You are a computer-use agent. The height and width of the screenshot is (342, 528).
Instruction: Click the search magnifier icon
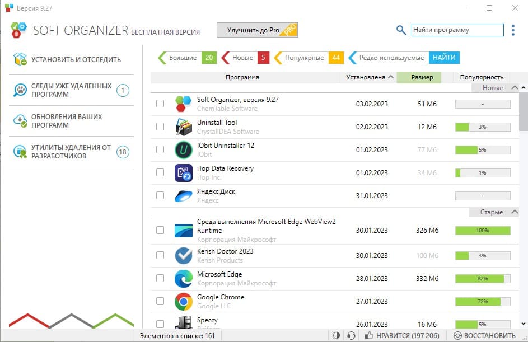click(x=401, y=30)
